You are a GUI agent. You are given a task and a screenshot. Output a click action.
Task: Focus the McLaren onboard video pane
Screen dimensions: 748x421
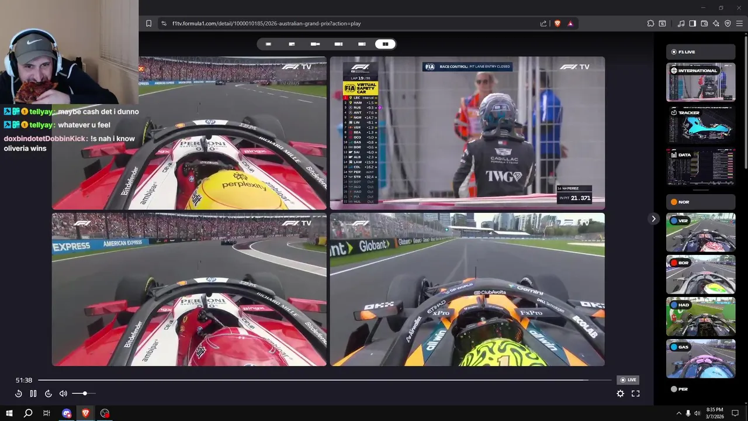click(x=467, y=289)
